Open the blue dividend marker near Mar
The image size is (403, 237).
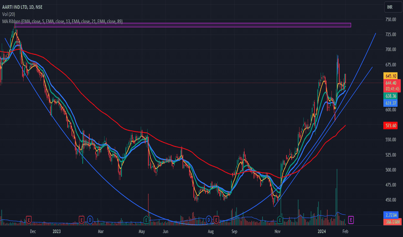coord(90,220)
